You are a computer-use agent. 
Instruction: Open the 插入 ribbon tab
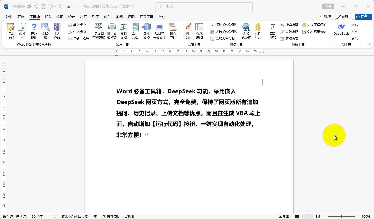click(x=48, y=17)
